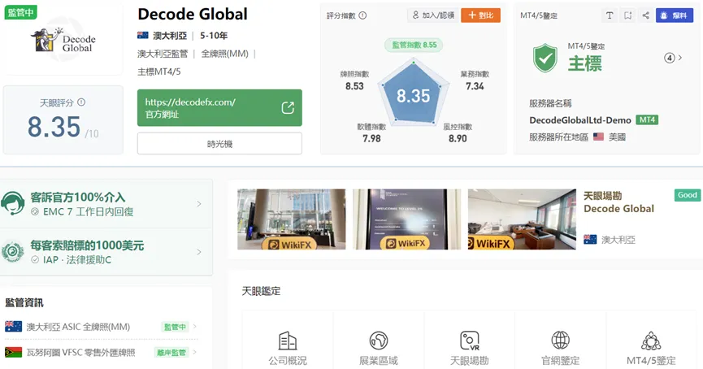Screen dimensions: 703x369
Task: Click the customer service headset icon
Action: (12, 203)
